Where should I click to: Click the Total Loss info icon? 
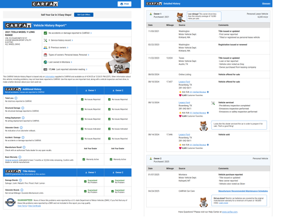(x=16, y=98)
